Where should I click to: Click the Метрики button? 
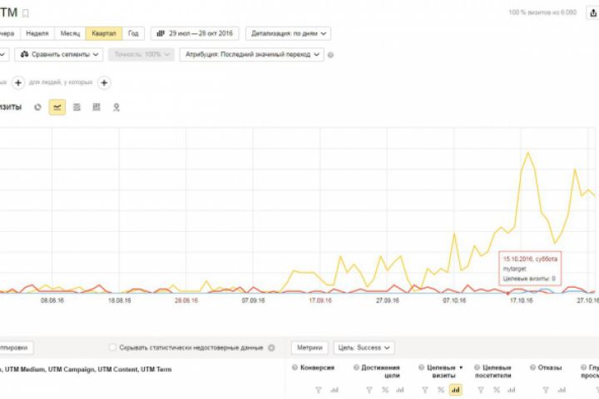(309, 347)
